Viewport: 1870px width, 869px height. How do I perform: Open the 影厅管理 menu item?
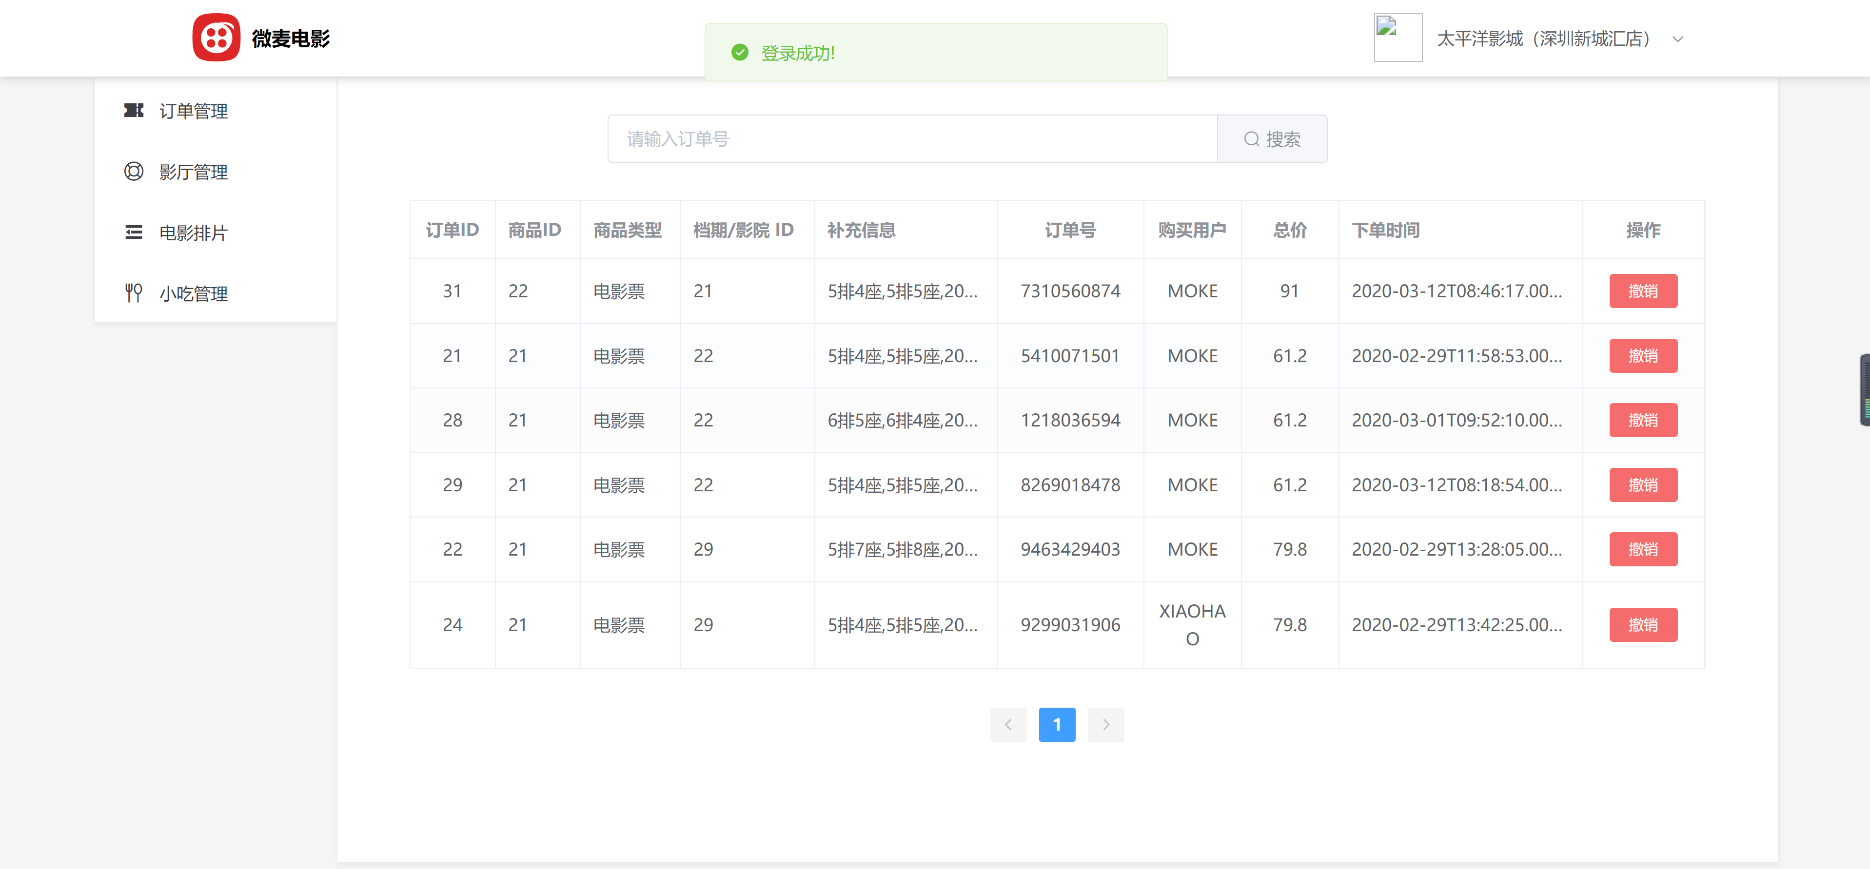click(193, 172)
